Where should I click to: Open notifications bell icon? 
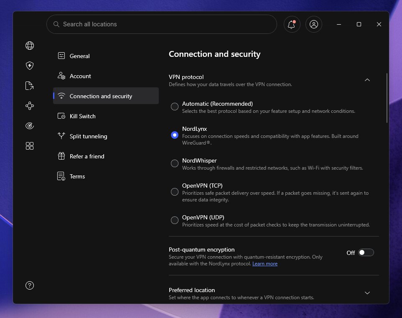[x=292, y=24]
